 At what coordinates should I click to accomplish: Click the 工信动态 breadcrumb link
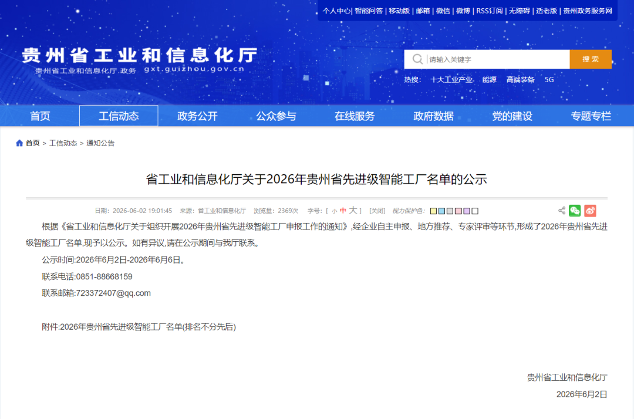point(63,143)
